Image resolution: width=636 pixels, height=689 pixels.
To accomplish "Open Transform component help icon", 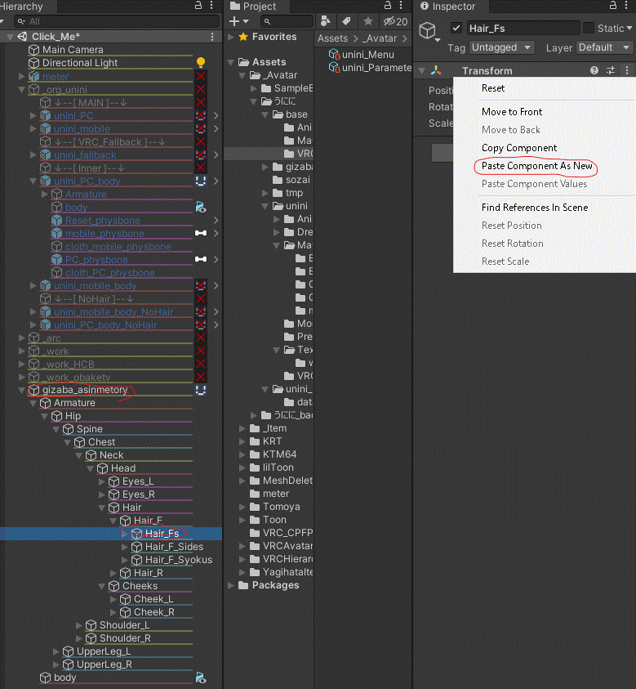I will (594, 70).
